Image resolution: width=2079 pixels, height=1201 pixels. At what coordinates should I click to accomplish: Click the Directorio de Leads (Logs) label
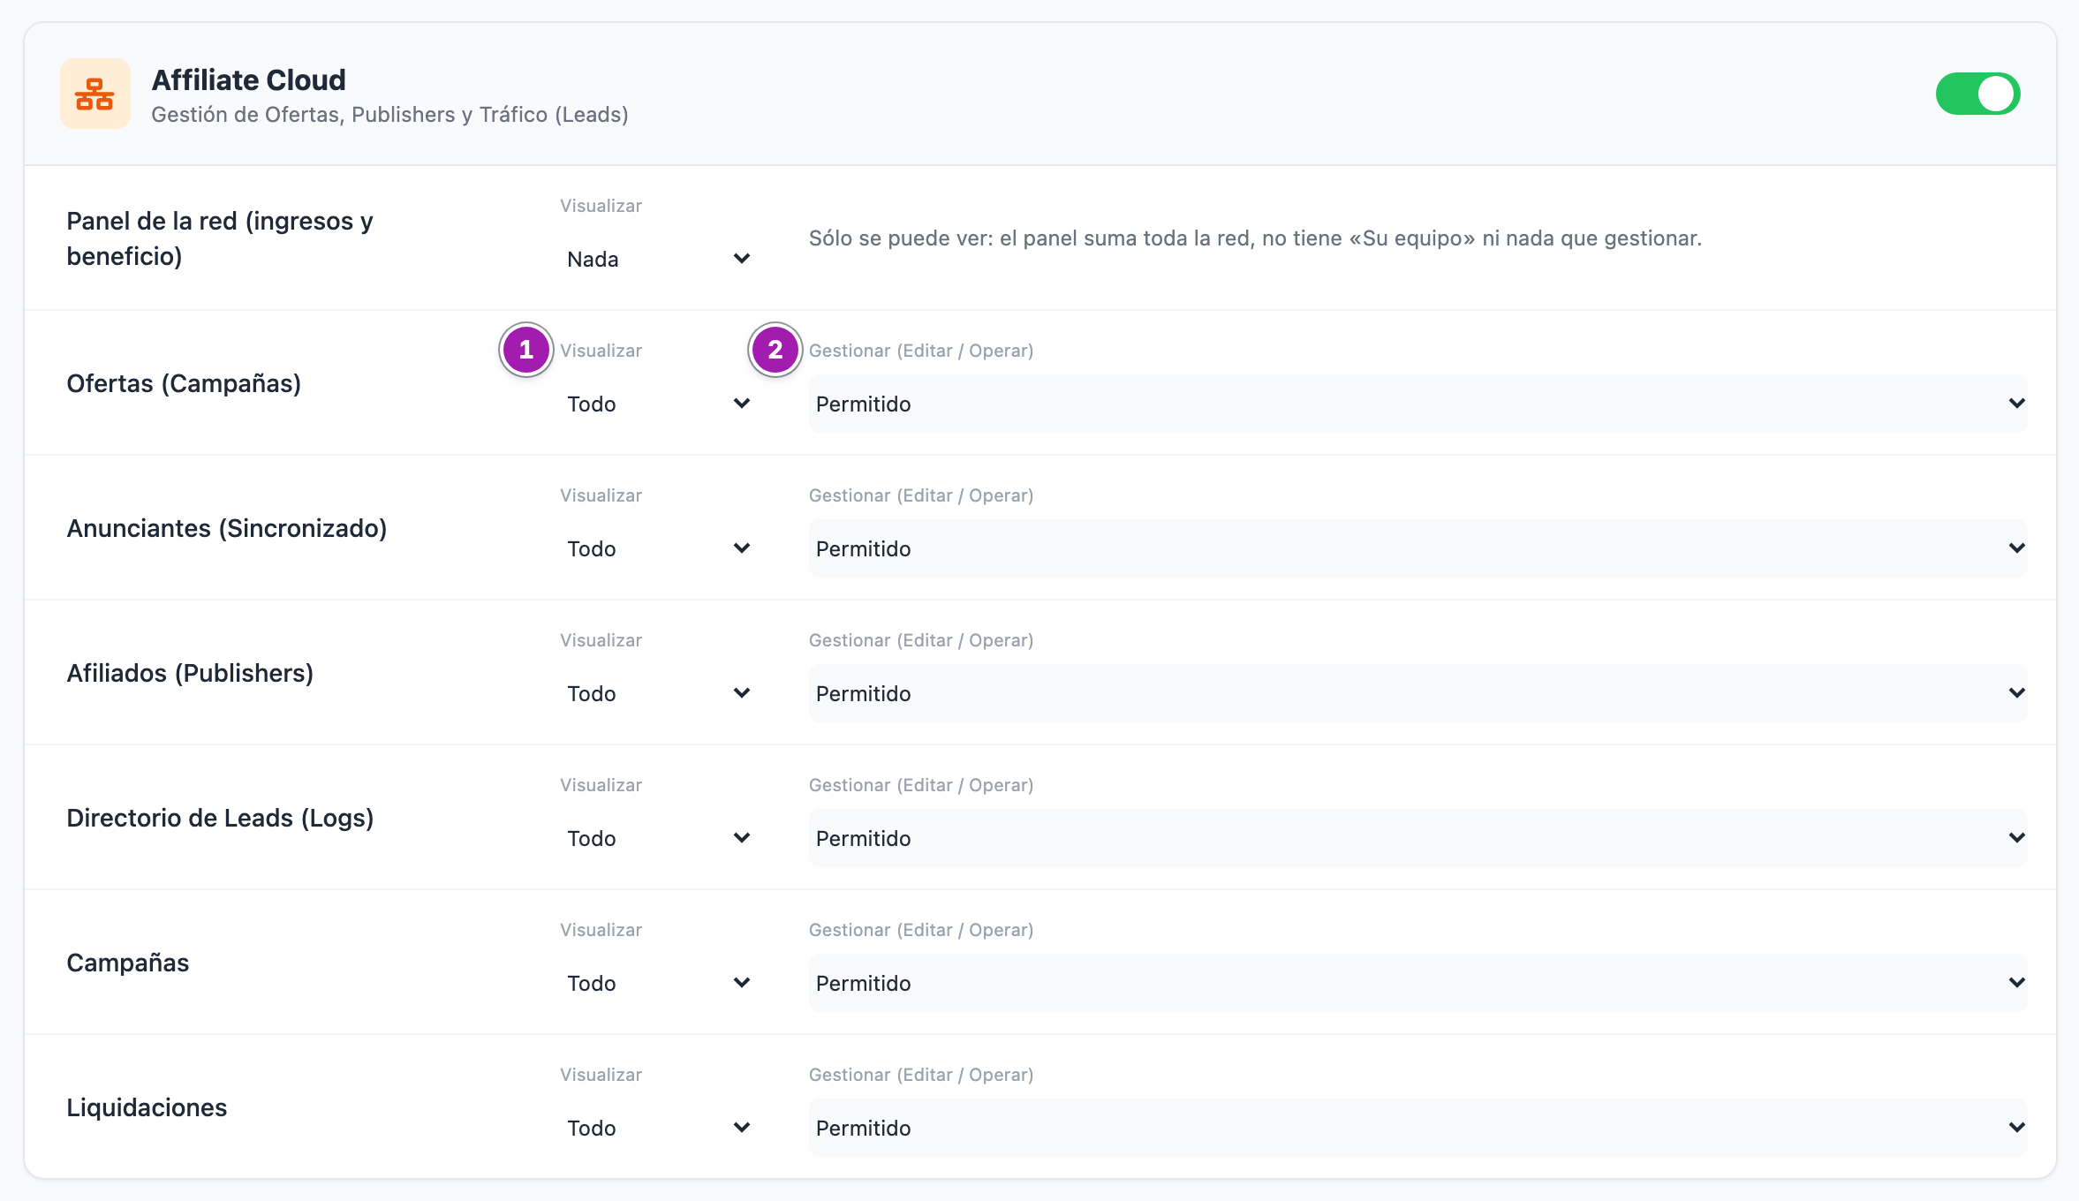[x=220, y=818]
